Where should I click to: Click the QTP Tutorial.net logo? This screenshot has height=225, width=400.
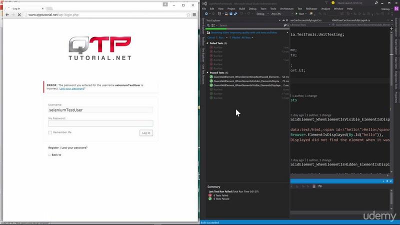pos(100,48)
